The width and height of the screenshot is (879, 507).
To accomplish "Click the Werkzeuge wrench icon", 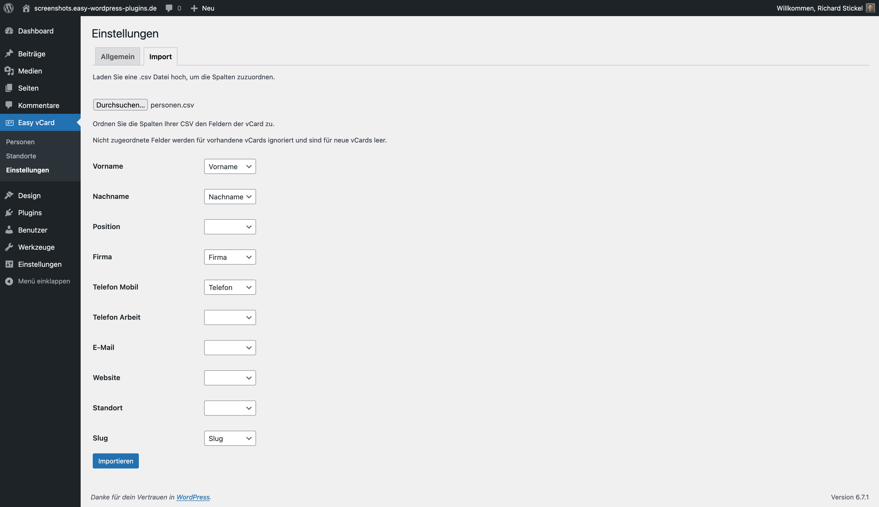I will click(x=9, y=247).
